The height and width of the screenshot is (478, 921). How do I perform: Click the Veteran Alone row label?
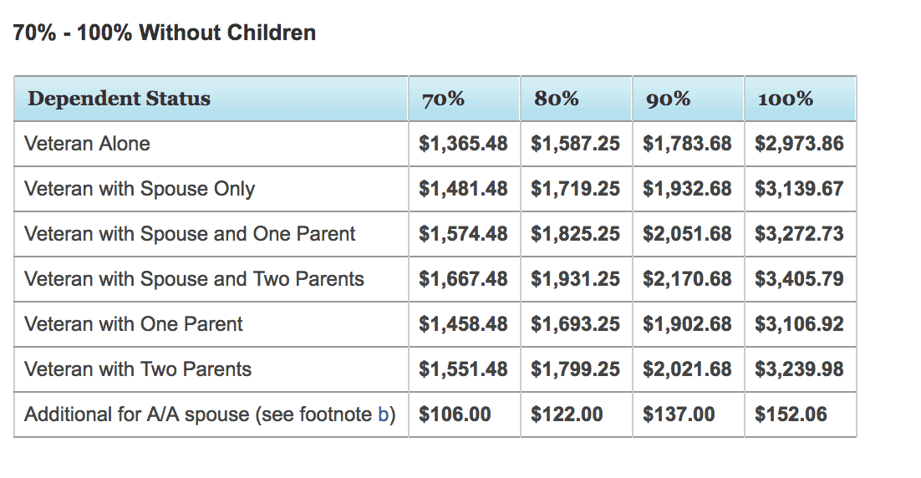coord(87,144)
